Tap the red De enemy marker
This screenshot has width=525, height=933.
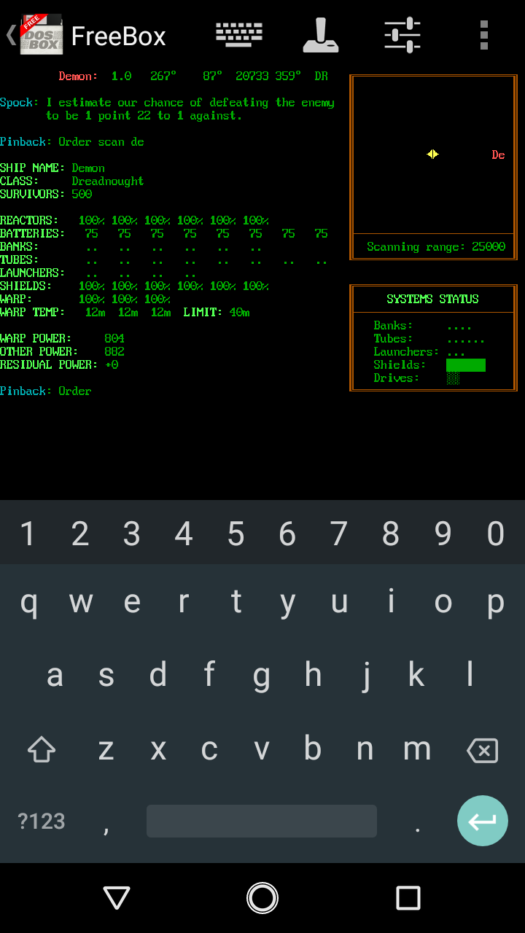pyautogui.click(x=498, y=155)
